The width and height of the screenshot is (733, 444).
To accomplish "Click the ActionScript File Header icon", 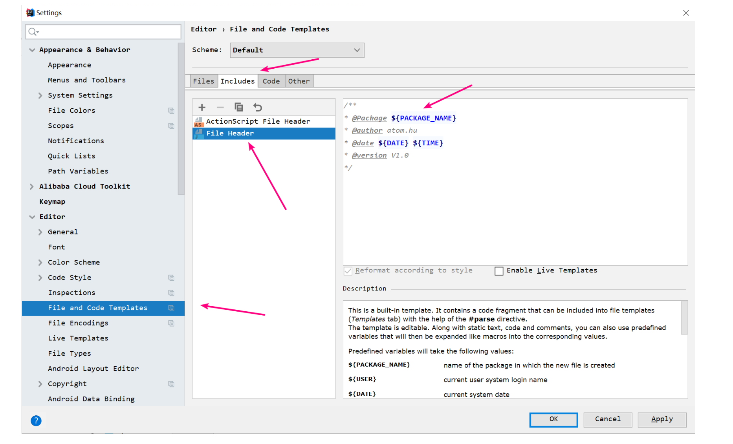I will [198, 122].
